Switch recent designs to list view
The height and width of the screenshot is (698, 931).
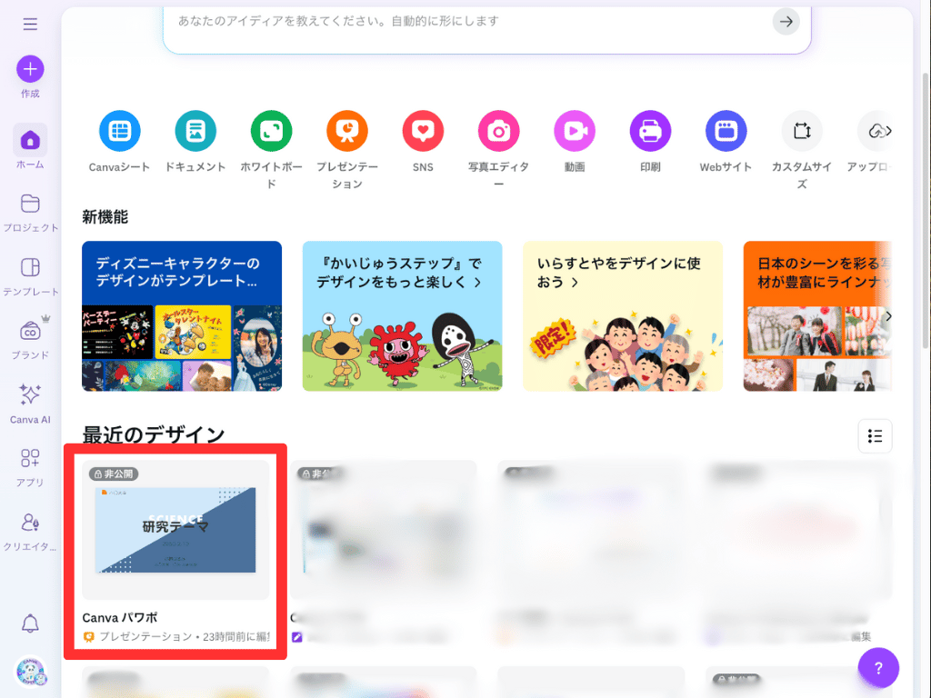pyautogui.click(x=875, y=436)
